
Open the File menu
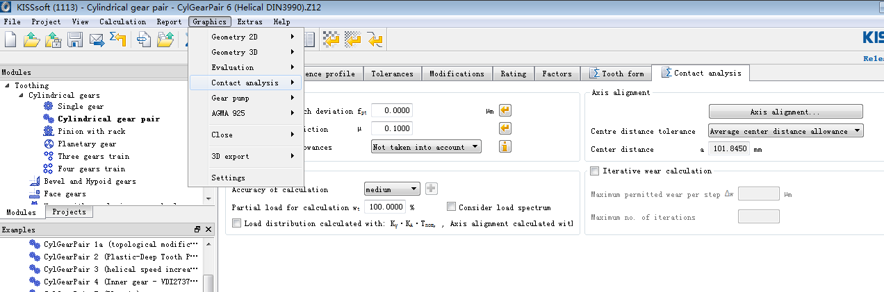click(x=12, y=22)
